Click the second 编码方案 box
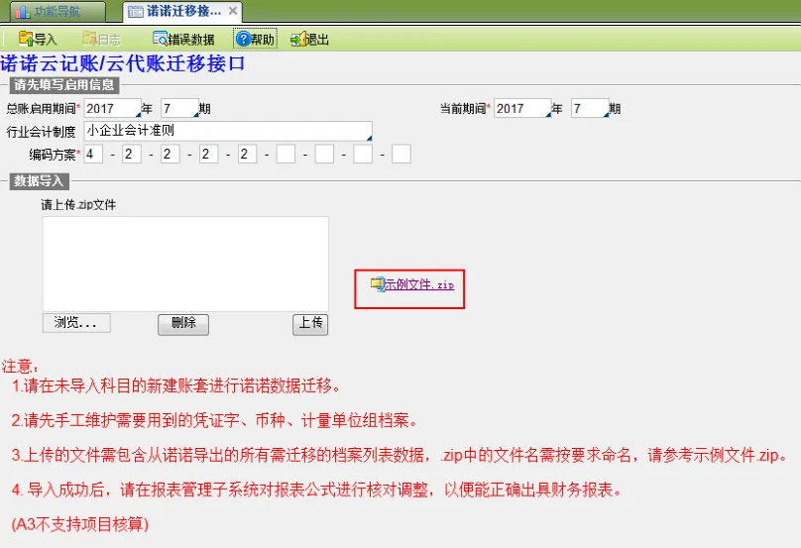The height and width of the screenshot is (548, 801). (132, 154)
